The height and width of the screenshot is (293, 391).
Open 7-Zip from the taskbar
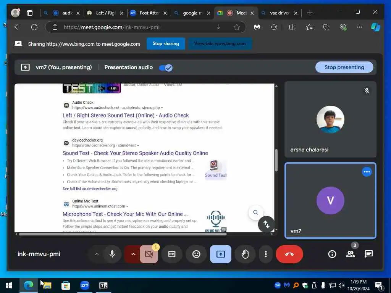(103, 285)
